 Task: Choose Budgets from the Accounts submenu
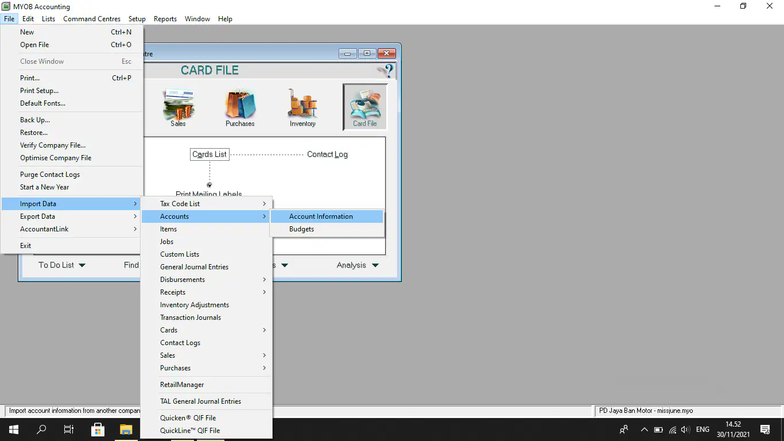click(327, 229)
